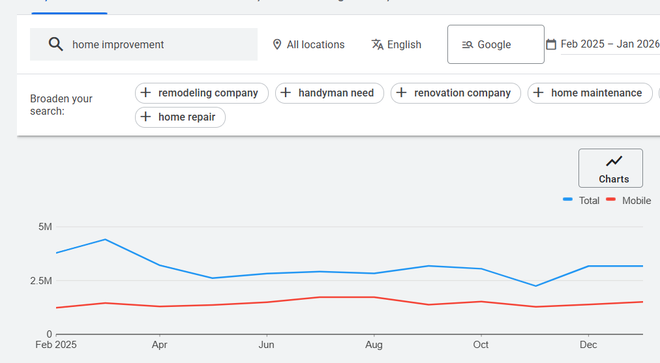Click the magnifying glass search icon
This screenshot has width=660, height=363.
pos(56,44)
